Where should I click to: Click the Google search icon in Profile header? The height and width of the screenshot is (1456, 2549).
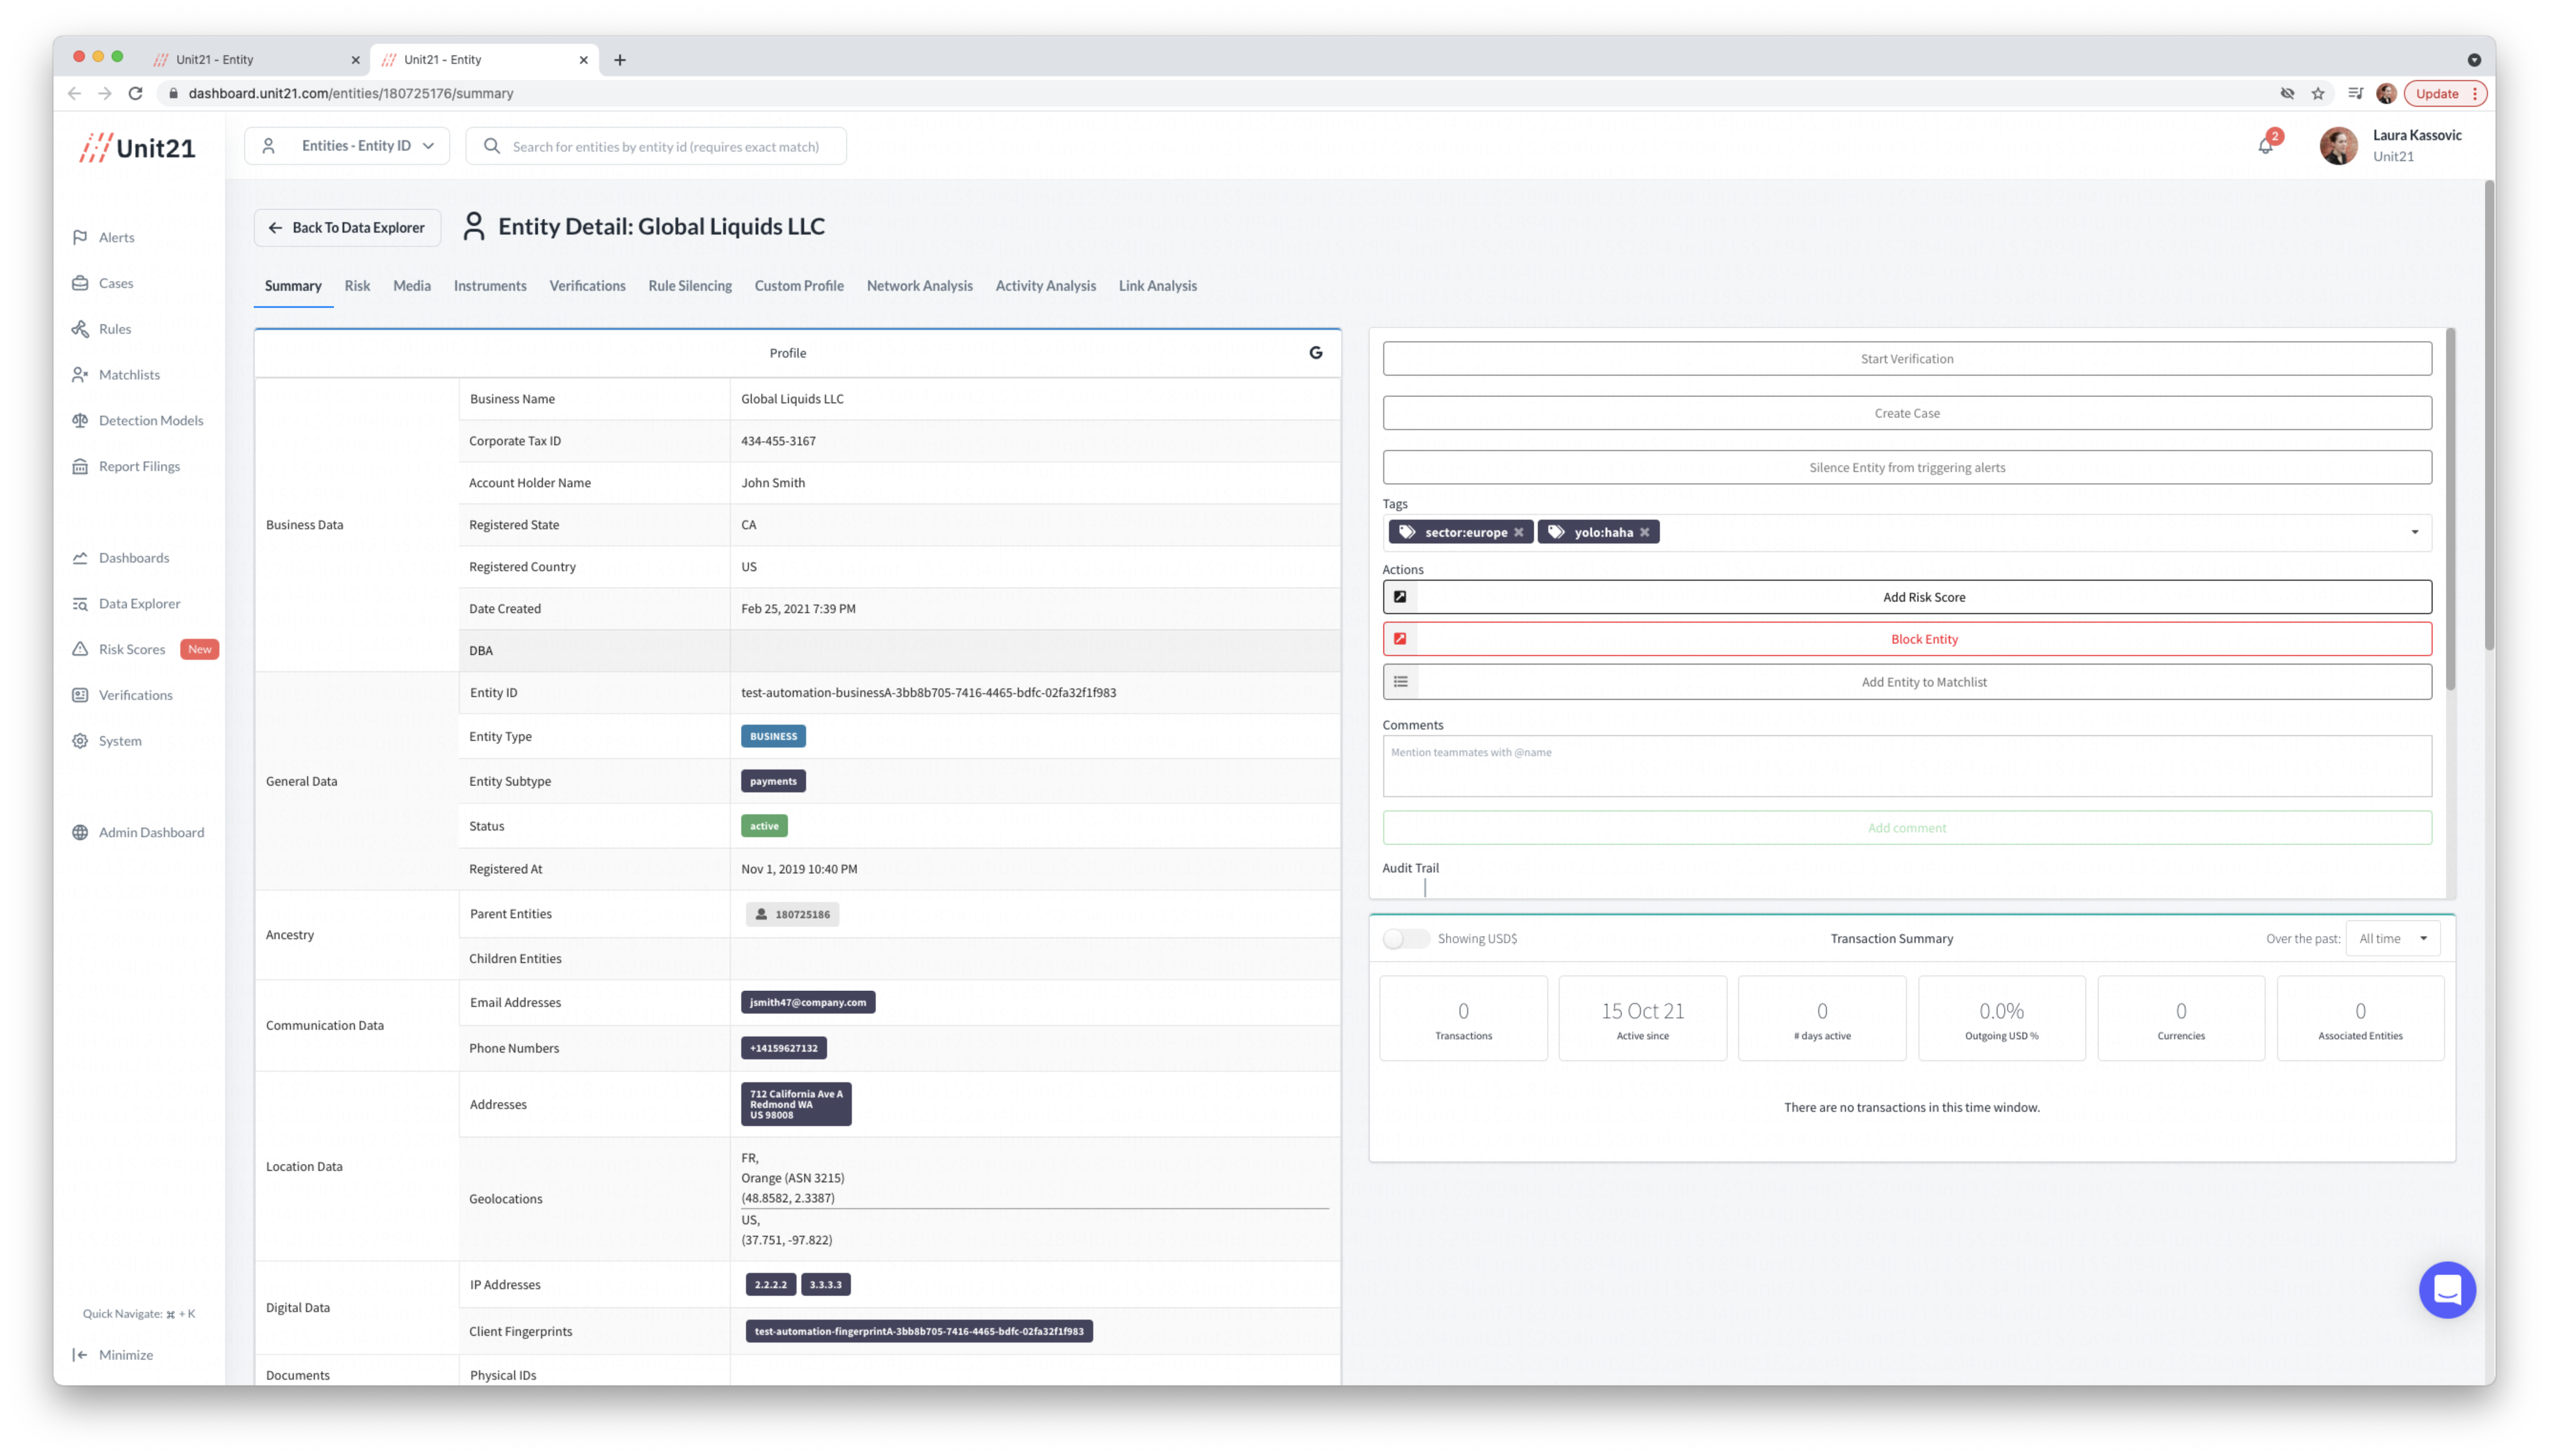(1316, 352)
